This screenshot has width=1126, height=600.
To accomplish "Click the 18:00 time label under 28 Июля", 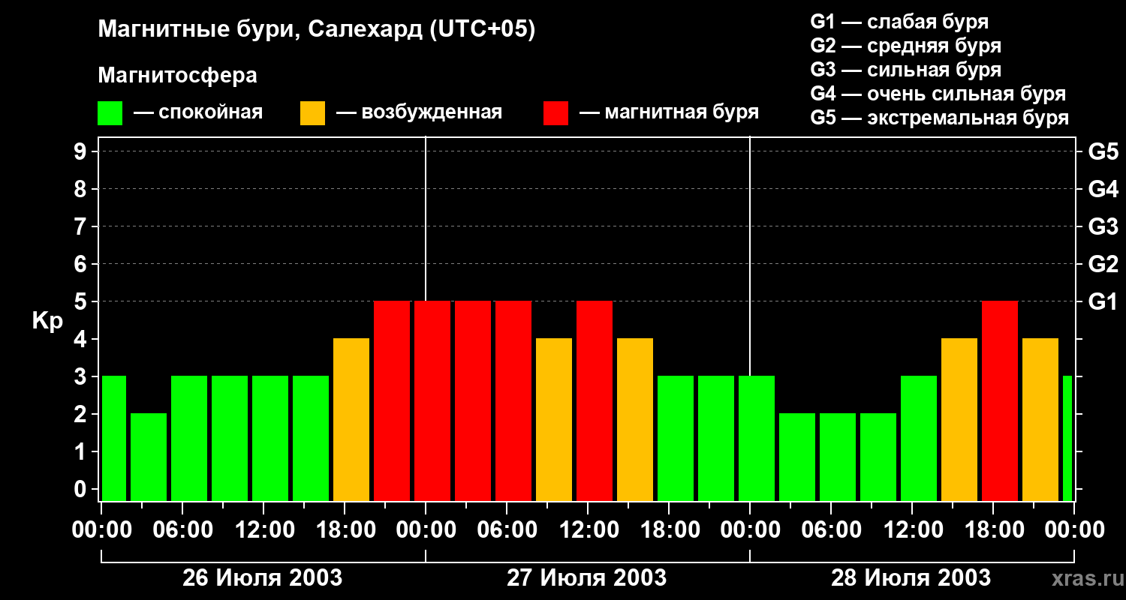I will click(993, 530).
